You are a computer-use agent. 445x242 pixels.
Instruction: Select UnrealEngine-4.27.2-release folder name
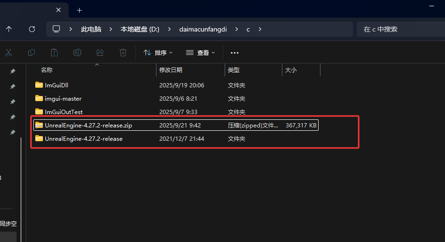tap(84, 138)
